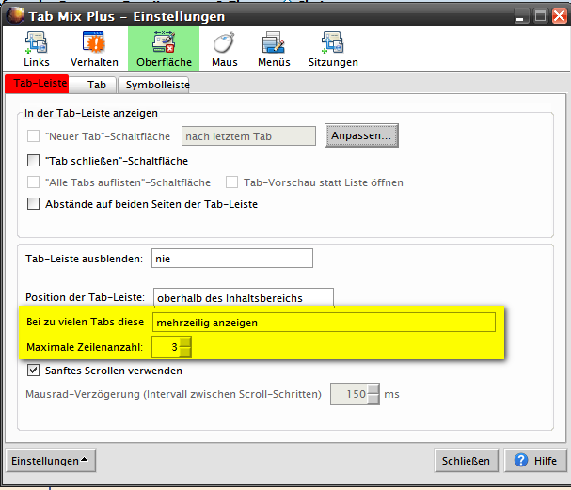The height and width of the screenshot is (490, 571).
Task: Click the Schließen button
Action: (x=467, y=461)
